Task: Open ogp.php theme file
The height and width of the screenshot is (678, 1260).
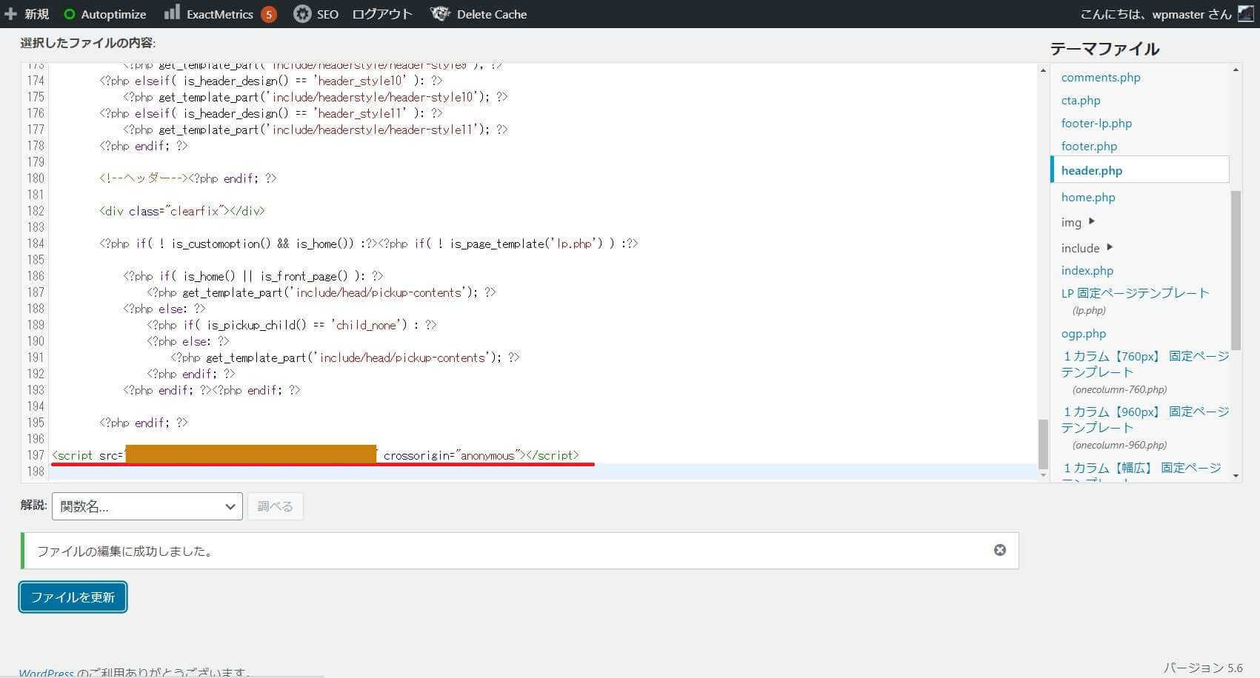Action: point(1084,333)
